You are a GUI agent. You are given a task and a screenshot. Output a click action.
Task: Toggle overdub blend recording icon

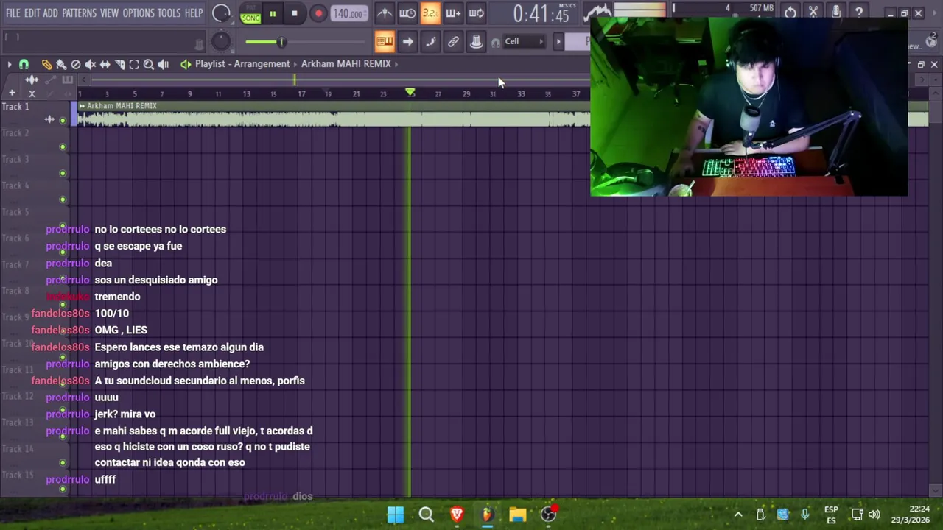453,13
